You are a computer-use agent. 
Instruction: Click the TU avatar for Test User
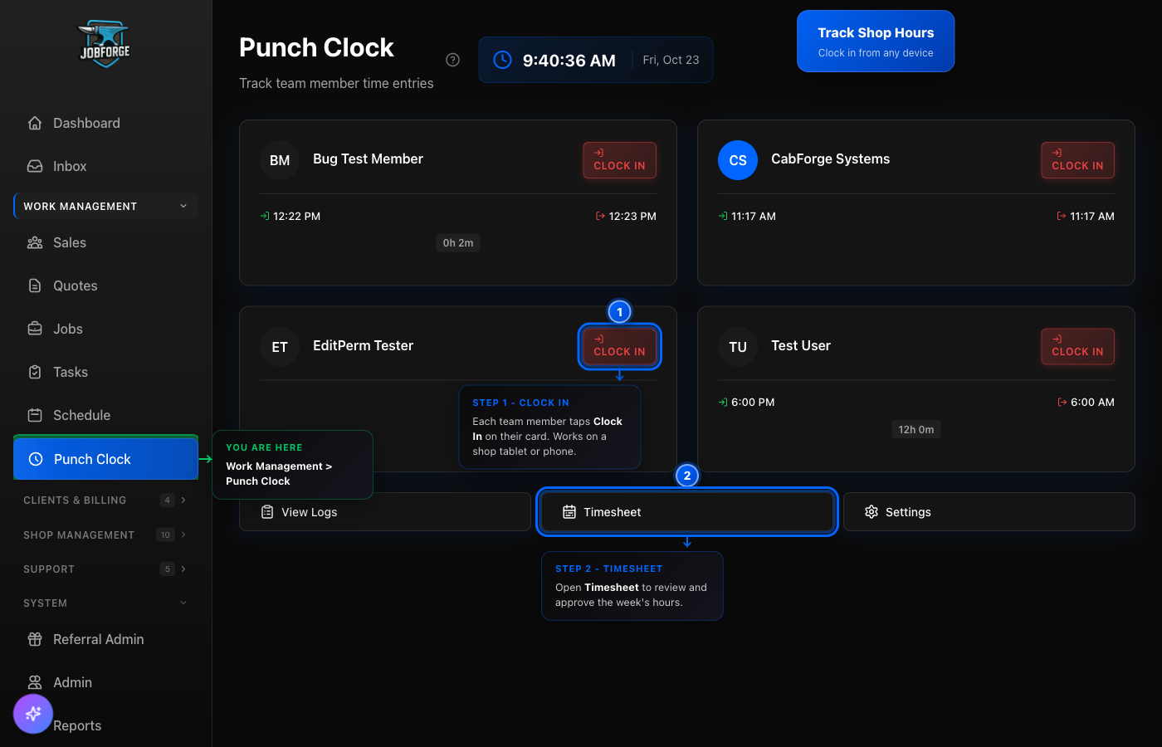(738, 347)
